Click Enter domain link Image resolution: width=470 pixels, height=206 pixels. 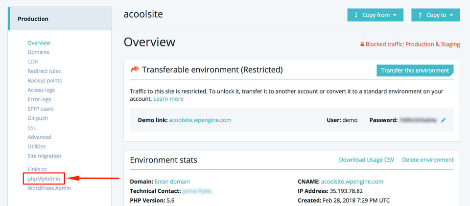[172, 182]
